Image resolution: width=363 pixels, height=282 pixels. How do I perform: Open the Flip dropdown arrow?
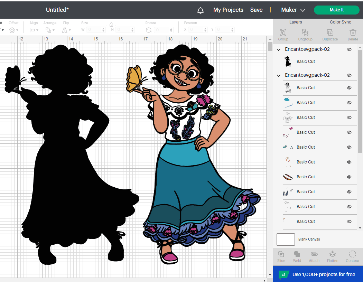[x=70, y=30]
